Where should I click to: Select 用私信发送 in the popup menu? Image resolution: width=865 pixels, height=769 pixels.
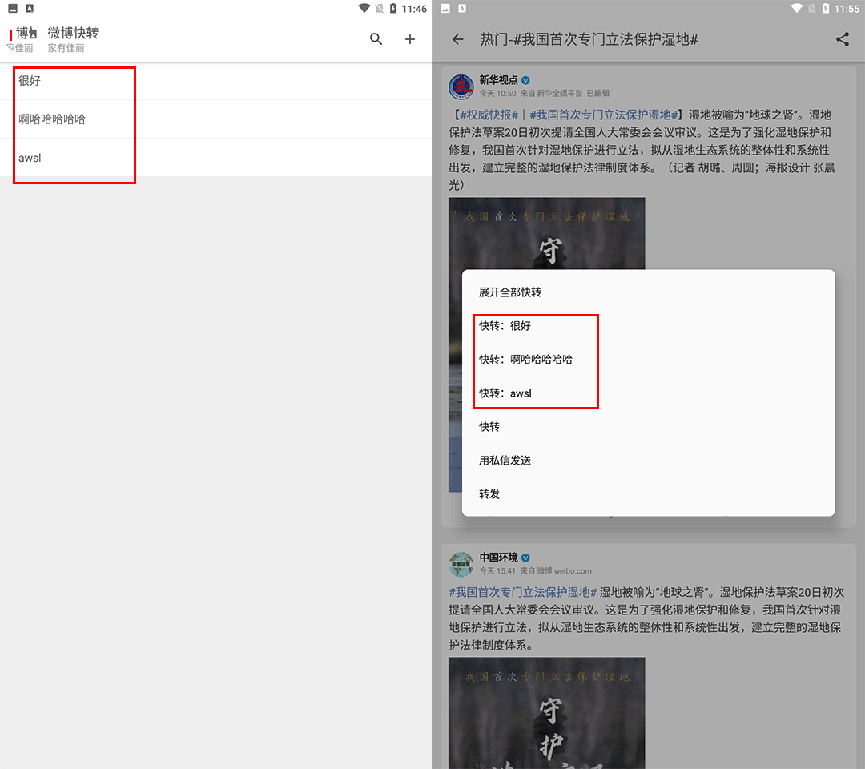coord(648,461)
